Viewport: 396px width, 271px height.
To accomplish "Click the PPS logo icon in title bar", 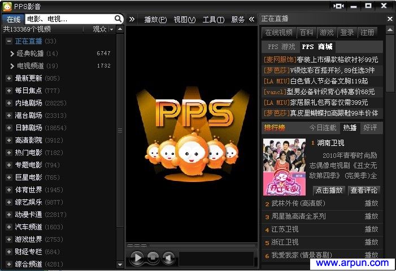I will click(x=7, y=7).
